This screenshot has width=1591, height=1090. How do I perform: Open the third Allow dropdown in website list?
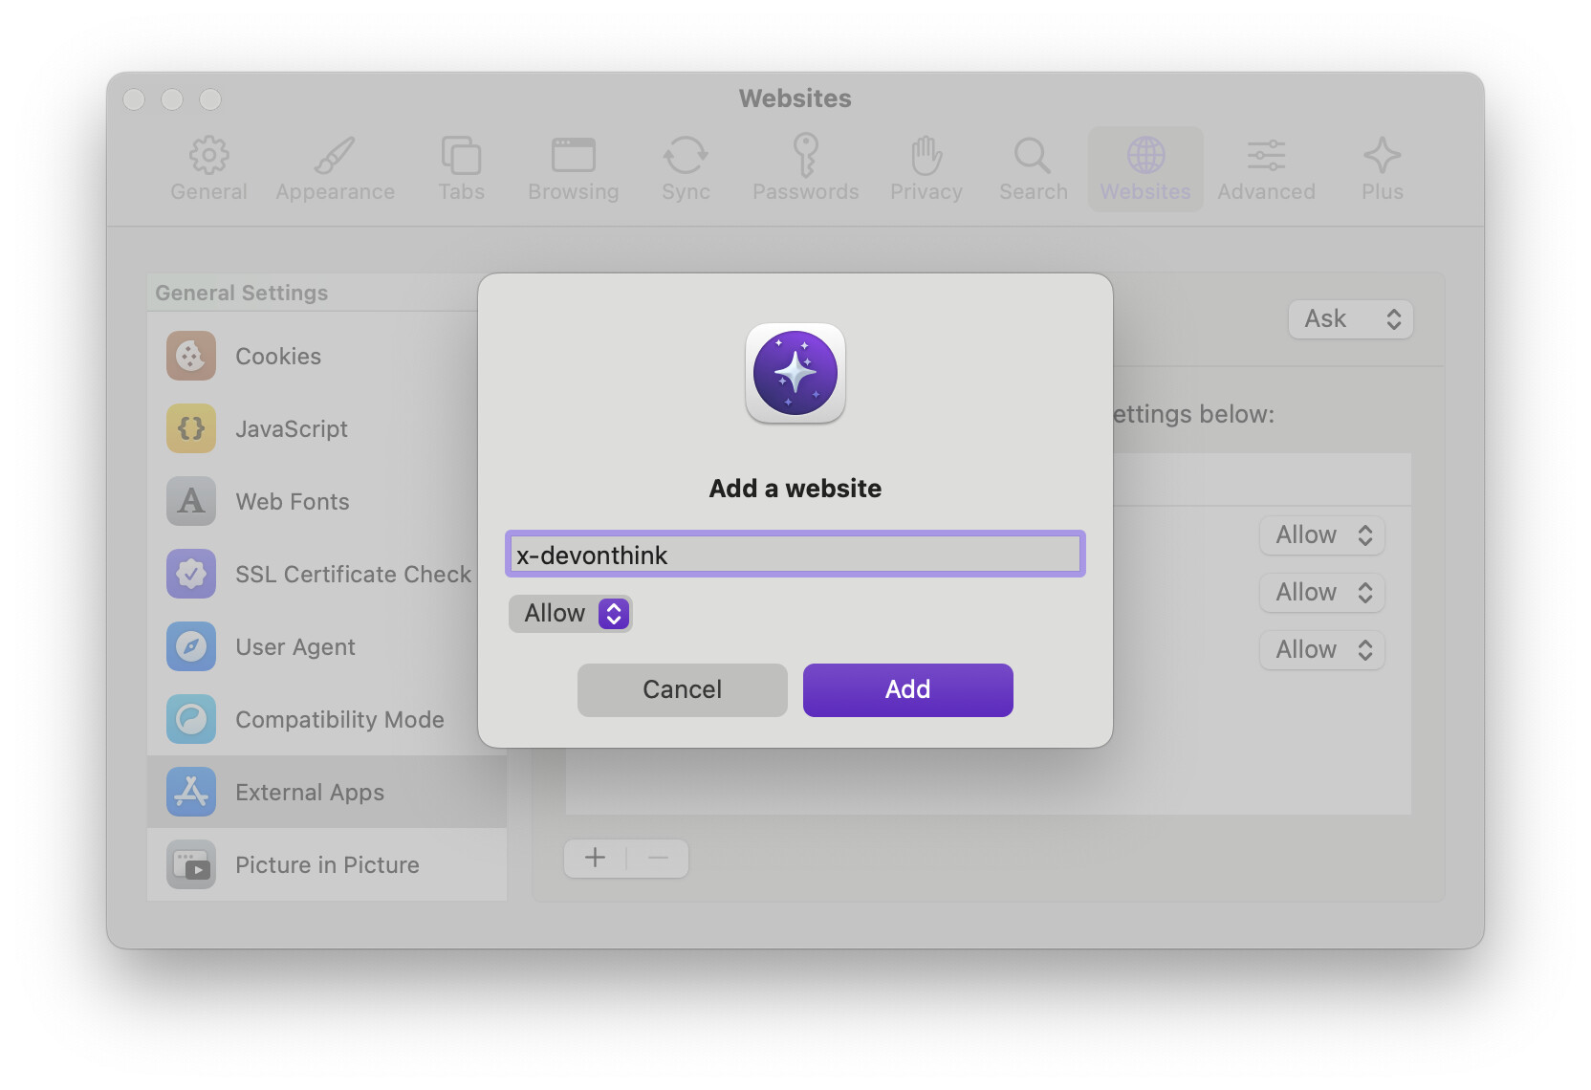point(1322,650)
